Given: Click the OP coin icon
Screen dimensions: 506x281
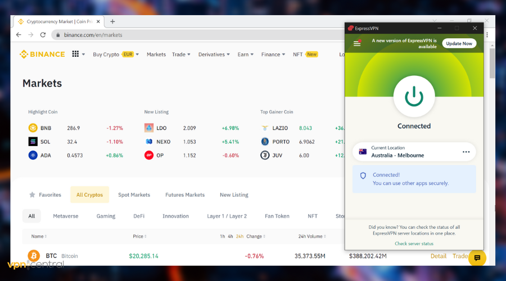Looking at the screenshot, I should point(149,155).
